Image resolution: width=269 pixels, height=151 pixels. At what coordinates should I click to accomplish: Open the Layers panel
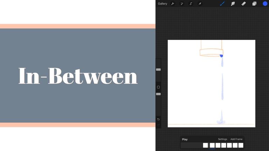click(x=254, y=4)
